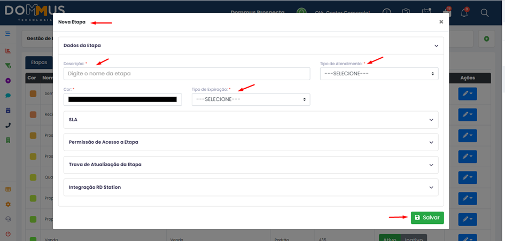The width and height of the screenshot is (505, 241).
Task: Open the Tipo de Atendimento dropdown
Action: click(x=379, y=73)
